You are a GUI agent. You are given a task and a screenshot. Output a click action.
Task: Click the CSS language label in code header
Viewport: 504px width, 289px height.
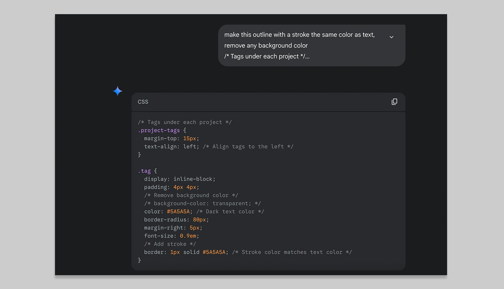tap(143, 102)
